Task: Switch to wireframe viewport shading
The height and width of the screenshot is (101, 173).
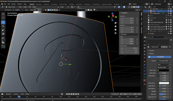Action: click(132, 7)
